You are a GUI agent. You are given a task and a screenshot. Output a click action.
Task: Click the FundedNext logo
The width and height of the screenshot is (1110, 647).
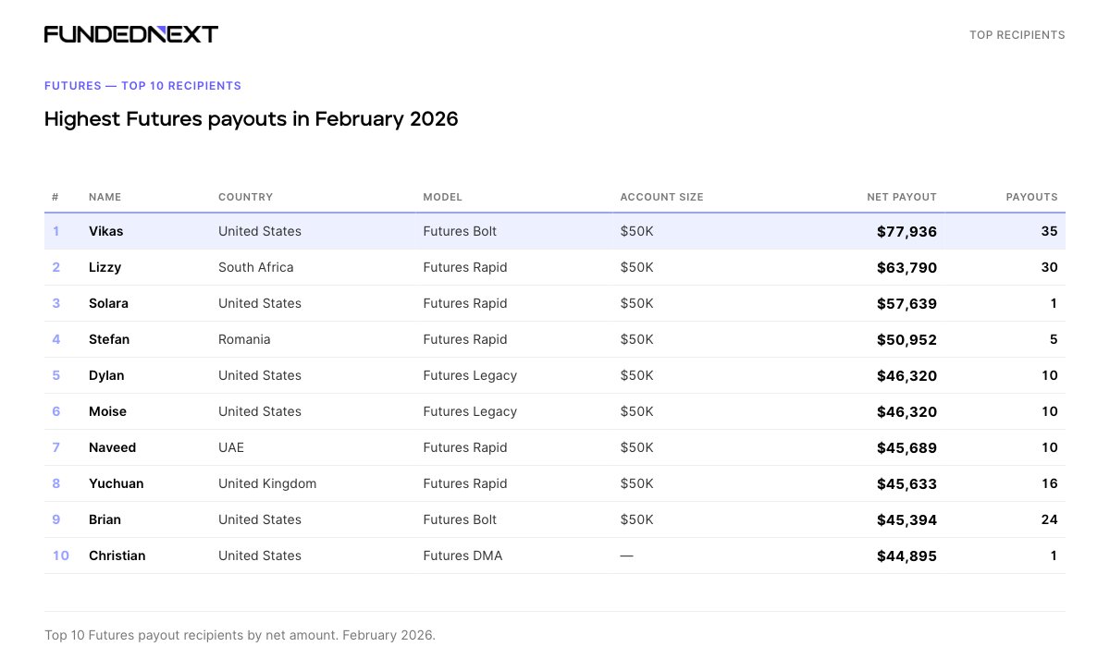click(x=131, y=33)
